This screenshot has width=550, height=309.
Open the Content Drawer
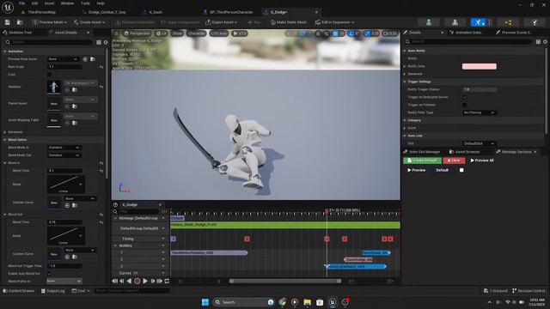tap(19, 291)
